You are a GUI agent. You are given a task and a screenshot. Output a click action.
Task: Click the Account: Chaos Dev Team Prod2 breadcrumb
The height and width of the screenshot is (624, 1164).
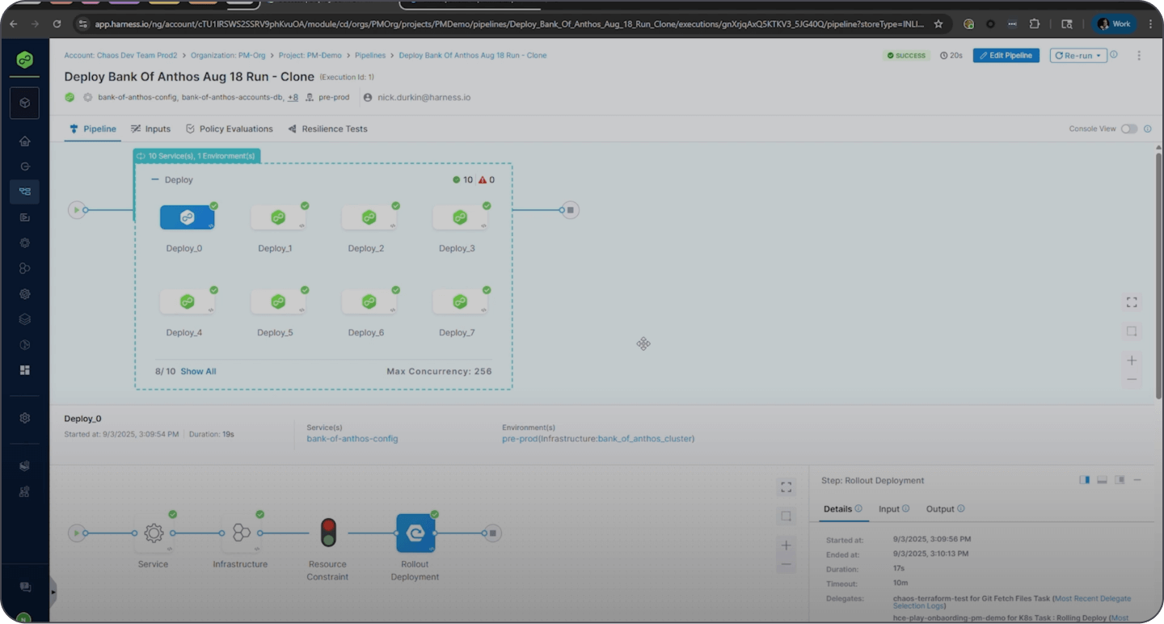coord(120,56)
